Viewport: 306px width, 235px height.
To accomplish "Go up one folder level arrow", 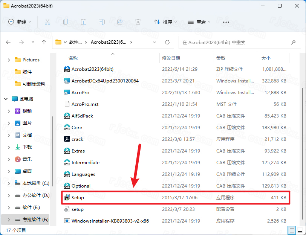I will 44,42.
